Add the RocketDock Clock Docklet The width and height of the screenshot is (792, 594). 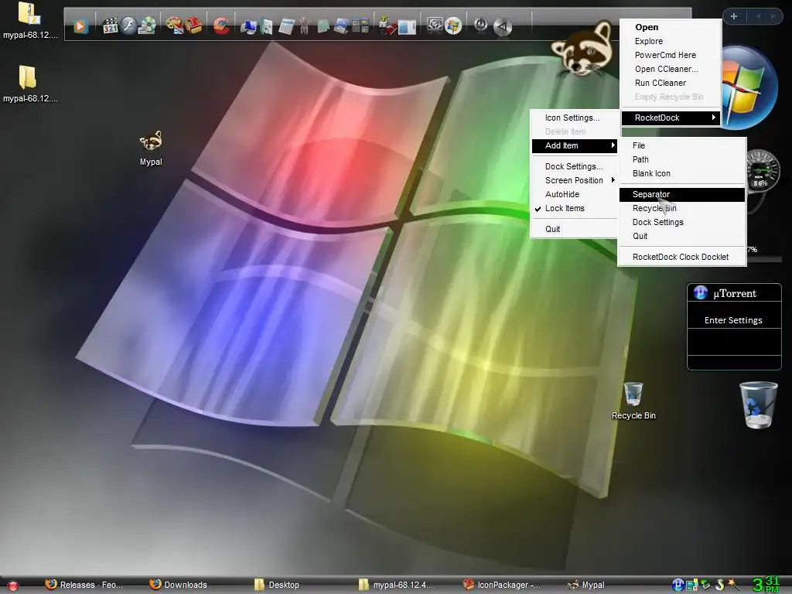[x=682, y=257]
